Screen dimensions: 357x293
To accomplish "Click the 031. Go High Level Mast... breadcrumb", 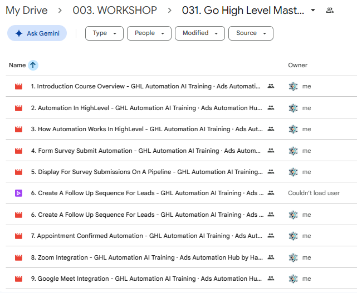I will (x=243, y=11).
